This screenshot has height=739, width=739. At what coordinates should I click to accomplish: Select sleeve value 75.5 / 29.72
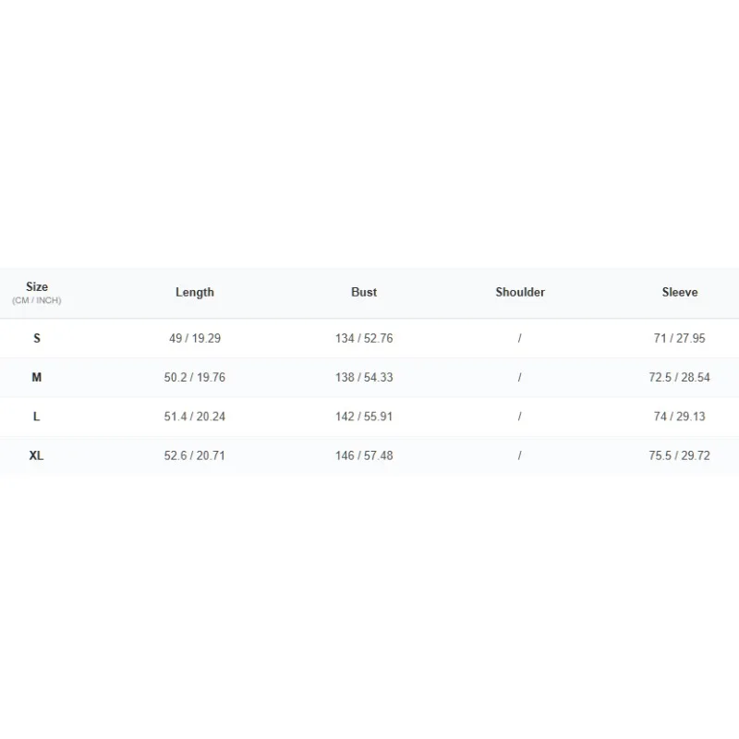pyautogui.click(x=680, y=455)
